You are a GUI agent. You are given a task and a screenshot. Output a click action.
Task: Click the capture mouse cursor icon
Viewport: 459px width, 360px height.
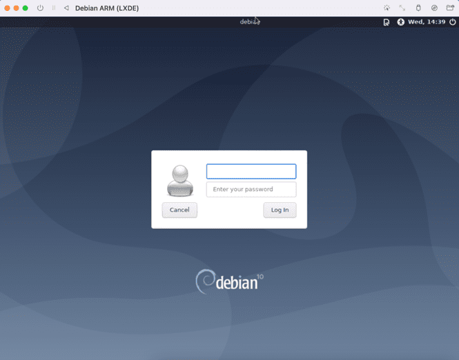(x=387, y=8)
